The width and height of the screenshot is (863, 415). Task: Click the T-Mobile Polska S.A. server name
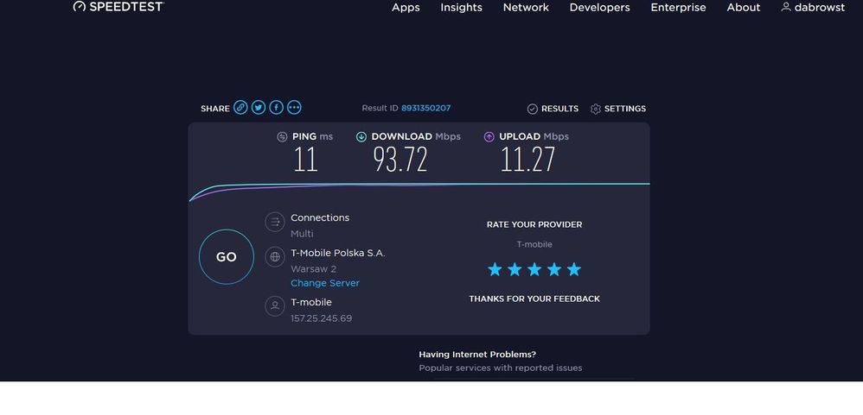pos(338,253)
